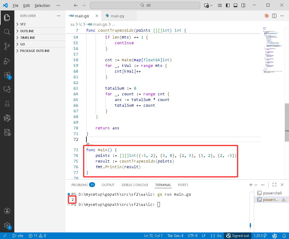Screen dimensions: 289x239
Task: Select the second powershell terminal with warning
Action: 271,200
